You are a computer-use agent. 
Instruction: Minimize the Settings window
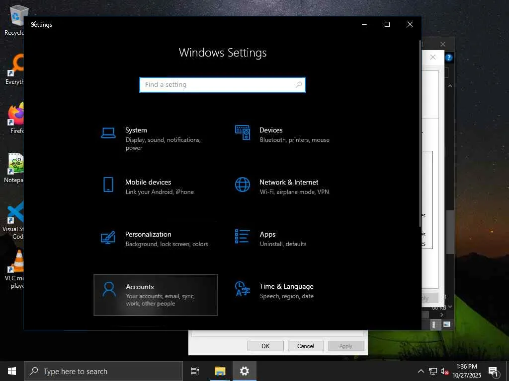[364, 24]
